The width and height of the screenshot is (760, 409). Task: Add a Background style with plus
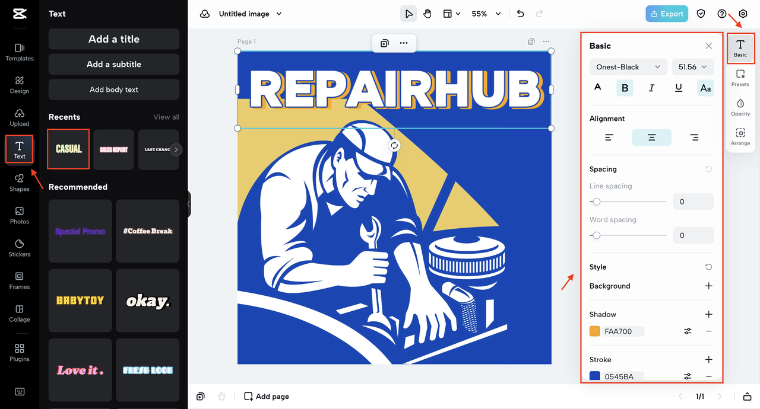click(x=708, y=286)
